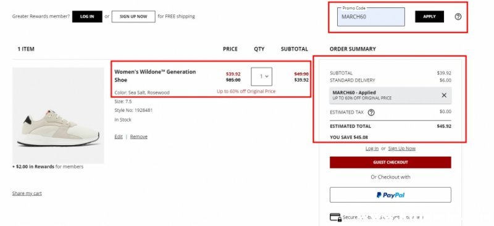Open the Wildone shoe product image

(x=58, y=115)
